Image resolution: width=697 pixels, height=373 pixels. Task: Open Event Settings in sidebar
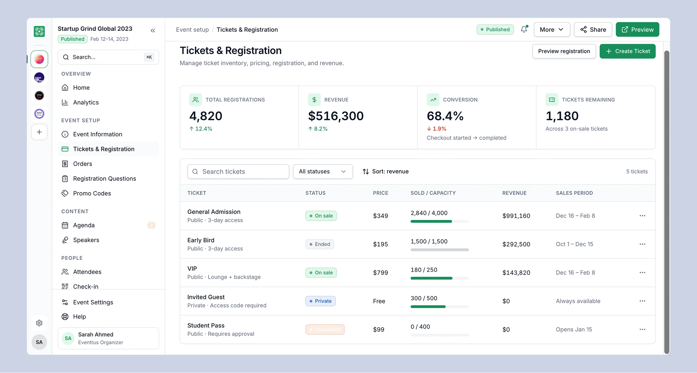tap(108, 302)
